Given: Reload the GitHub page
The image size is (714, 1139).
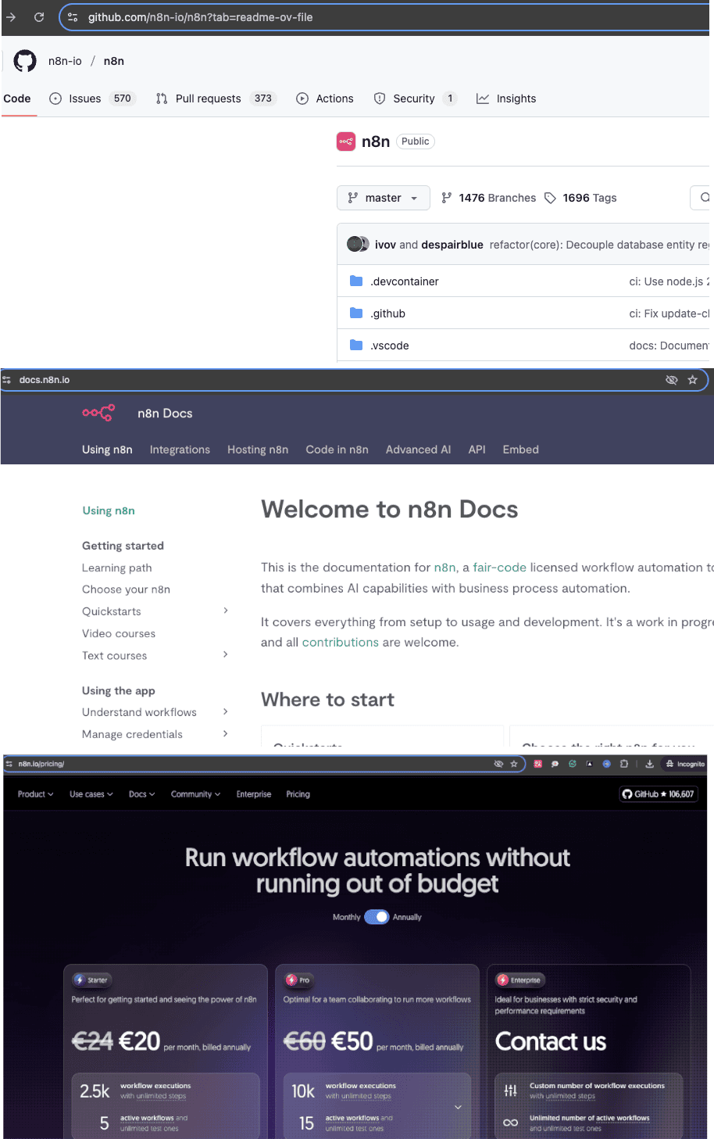Looking at the screenshot, I should 39,16.
